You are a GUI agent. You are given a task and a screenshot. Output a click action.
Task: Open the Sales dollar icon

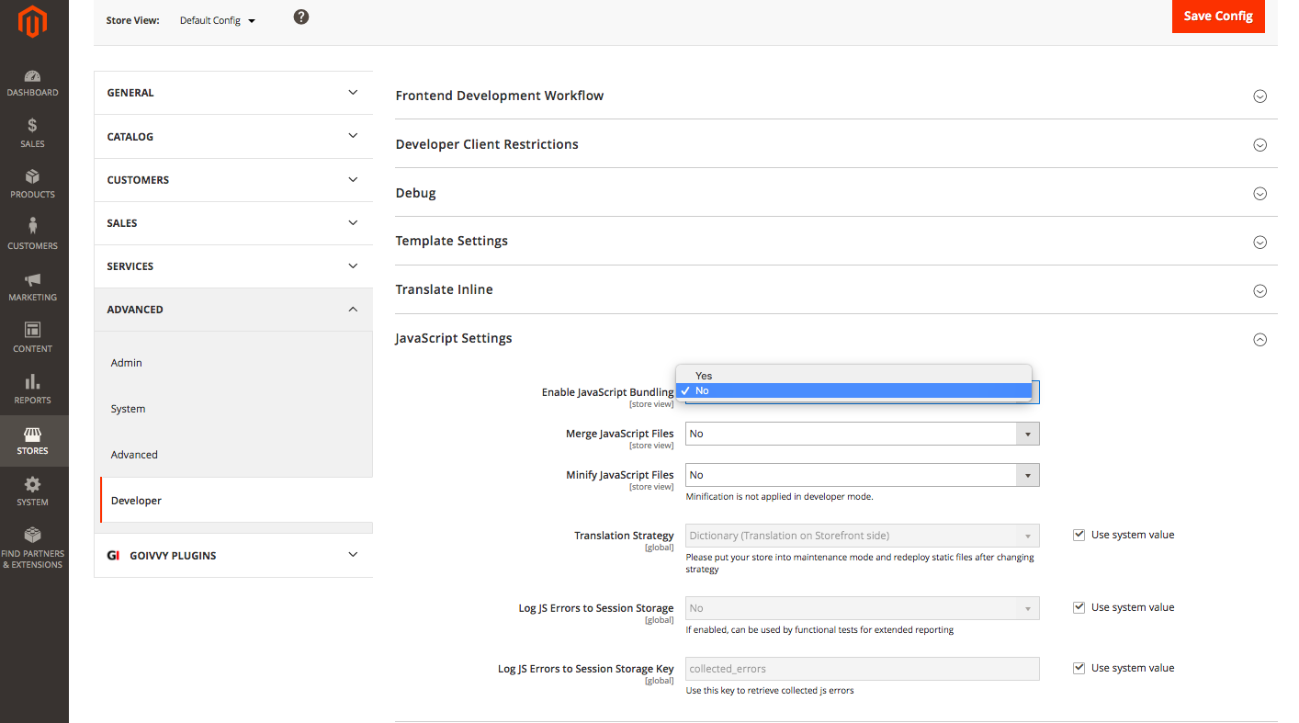tap(33, 127)
